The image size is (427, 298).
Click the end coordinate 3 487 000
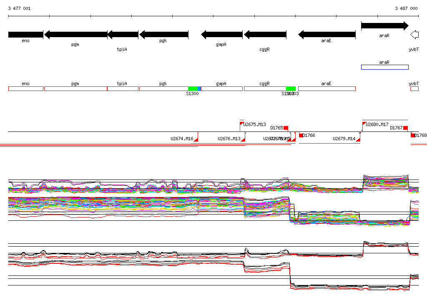point(406,8)
